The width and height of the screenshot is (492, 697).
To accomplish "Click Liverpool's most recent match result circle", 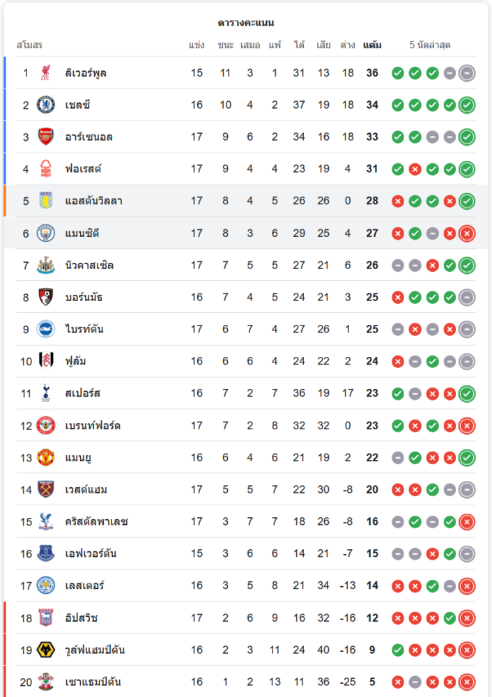I will coord(467,72).
